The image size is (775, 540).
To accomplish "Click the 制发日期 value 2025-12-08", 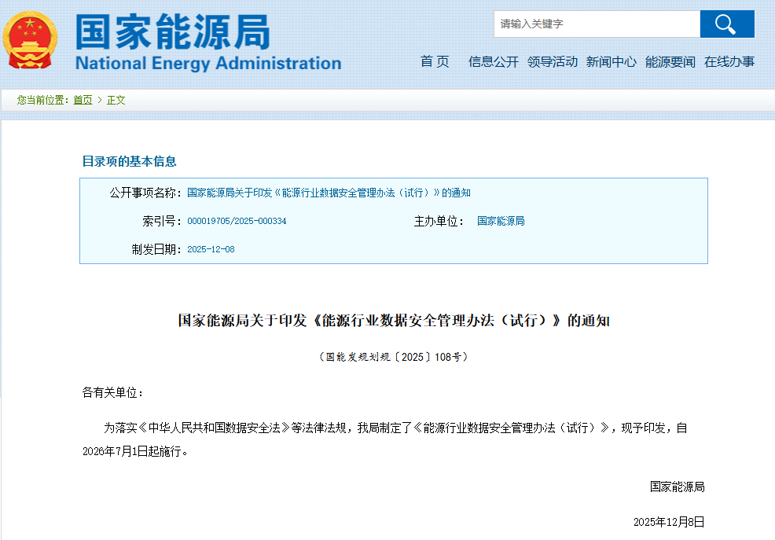I will click(211, 250).
